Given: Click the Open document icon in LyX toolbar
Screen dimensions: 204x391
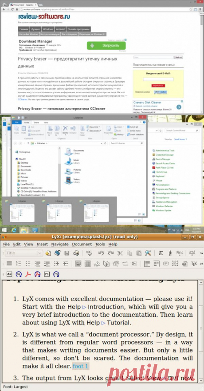Looking at the screenshot, I should pyautogui.click(x=58, y=253).
